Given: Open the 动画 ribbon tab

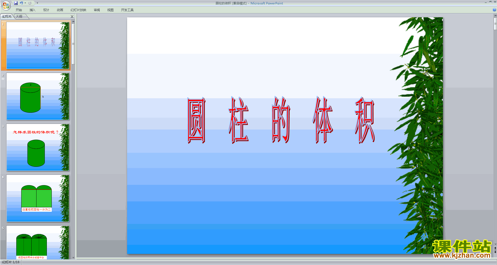Looking at the screenshot, I should [60, 10].
